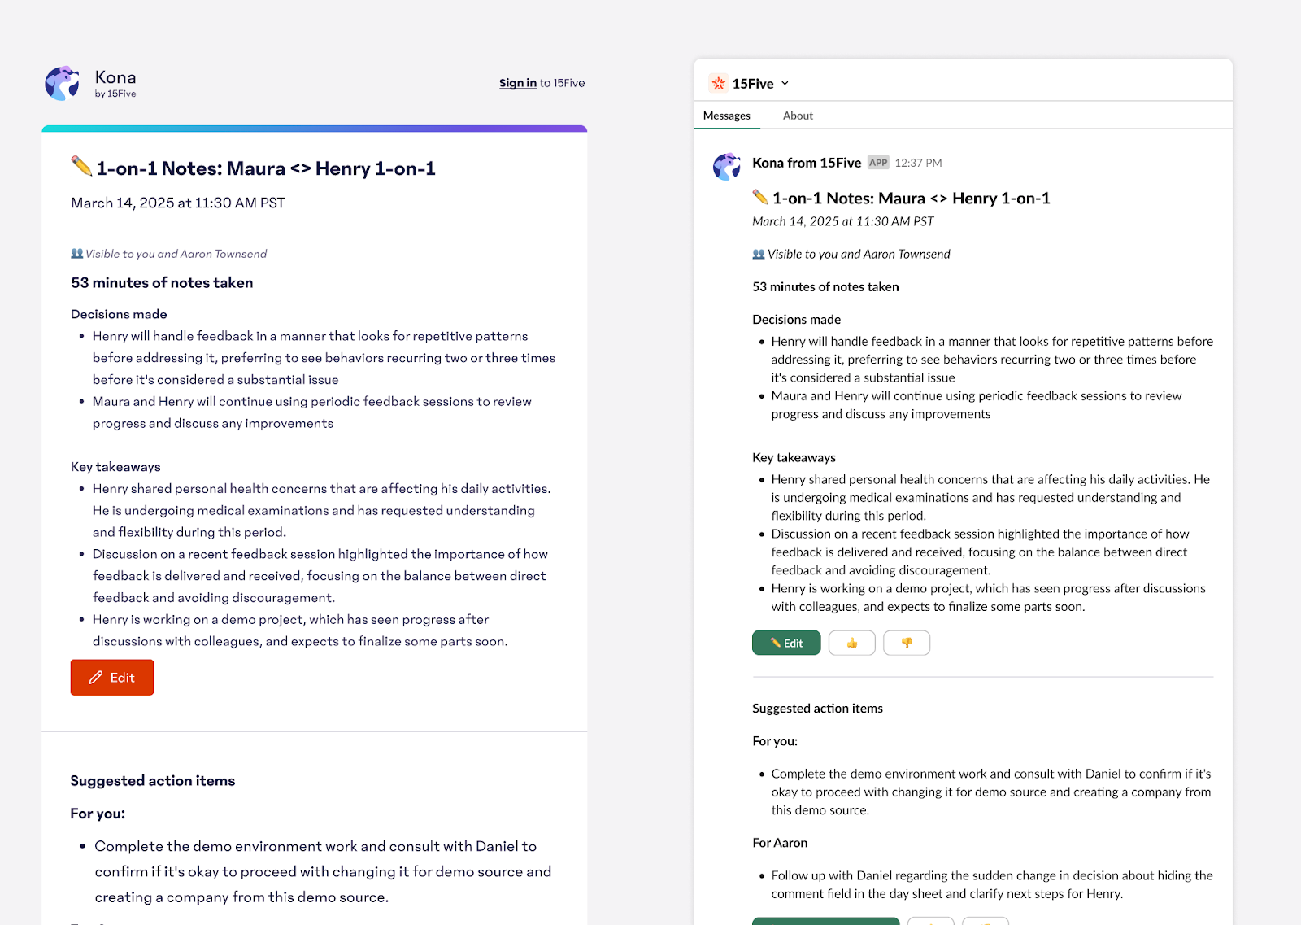1301x925 pixels.
Task: Click the gradient color bar atop the notes card
Action: coord(315,129)
